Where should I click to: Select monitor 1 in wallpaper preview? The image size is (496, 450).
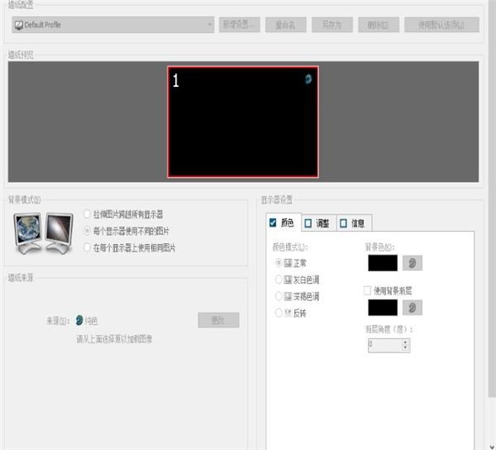point(242,122)
